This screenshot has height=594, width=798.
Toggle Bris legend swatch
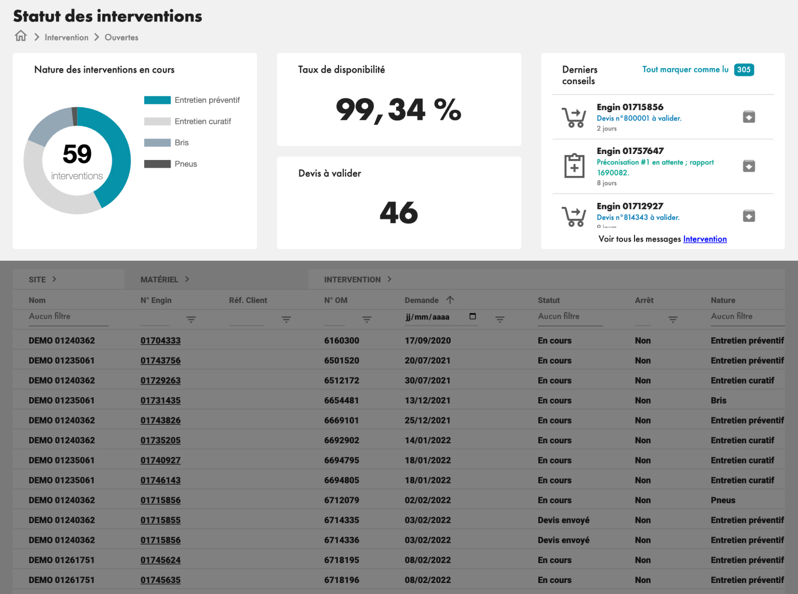click(157, 142)
